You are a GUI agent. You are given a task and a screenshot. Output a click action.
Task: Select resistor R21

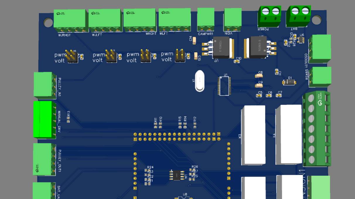148,184
